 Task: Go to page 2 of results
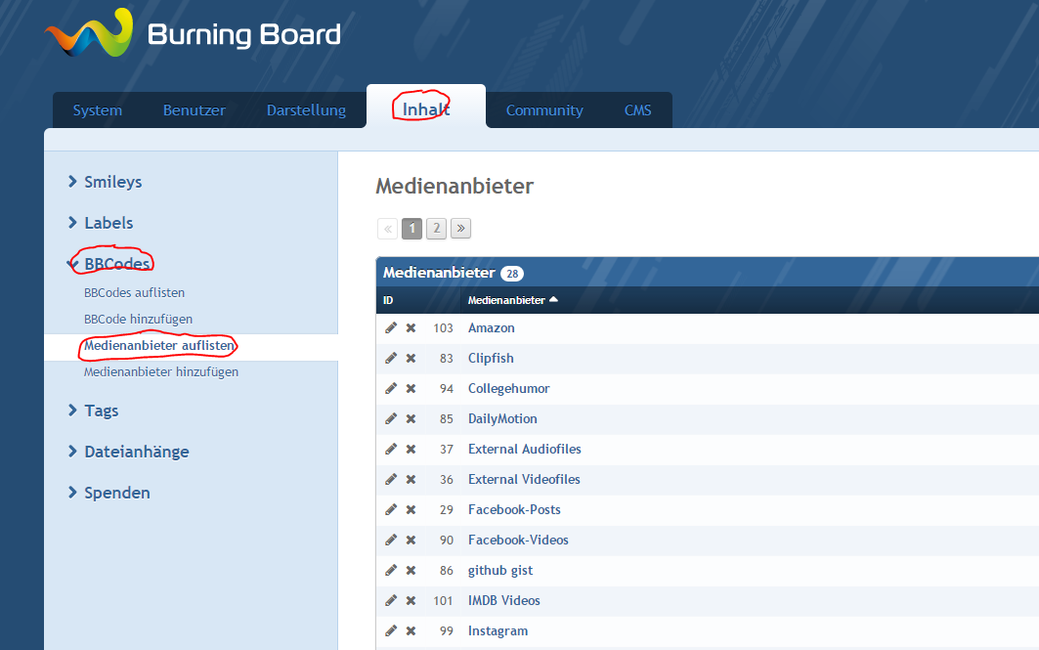pyautogui.click(x=436, y=229)
